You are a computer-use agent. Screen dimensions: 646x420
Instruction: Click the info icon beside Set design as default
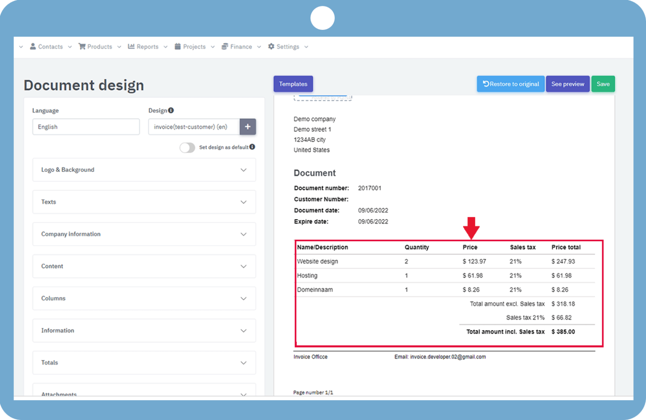click(x=252, y=147)
